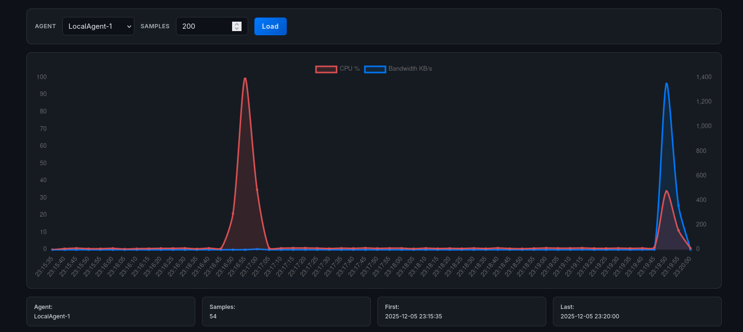Select the top of the blue bandwidth spike
The image size is (743, 332).
click(x=666, y=84)
